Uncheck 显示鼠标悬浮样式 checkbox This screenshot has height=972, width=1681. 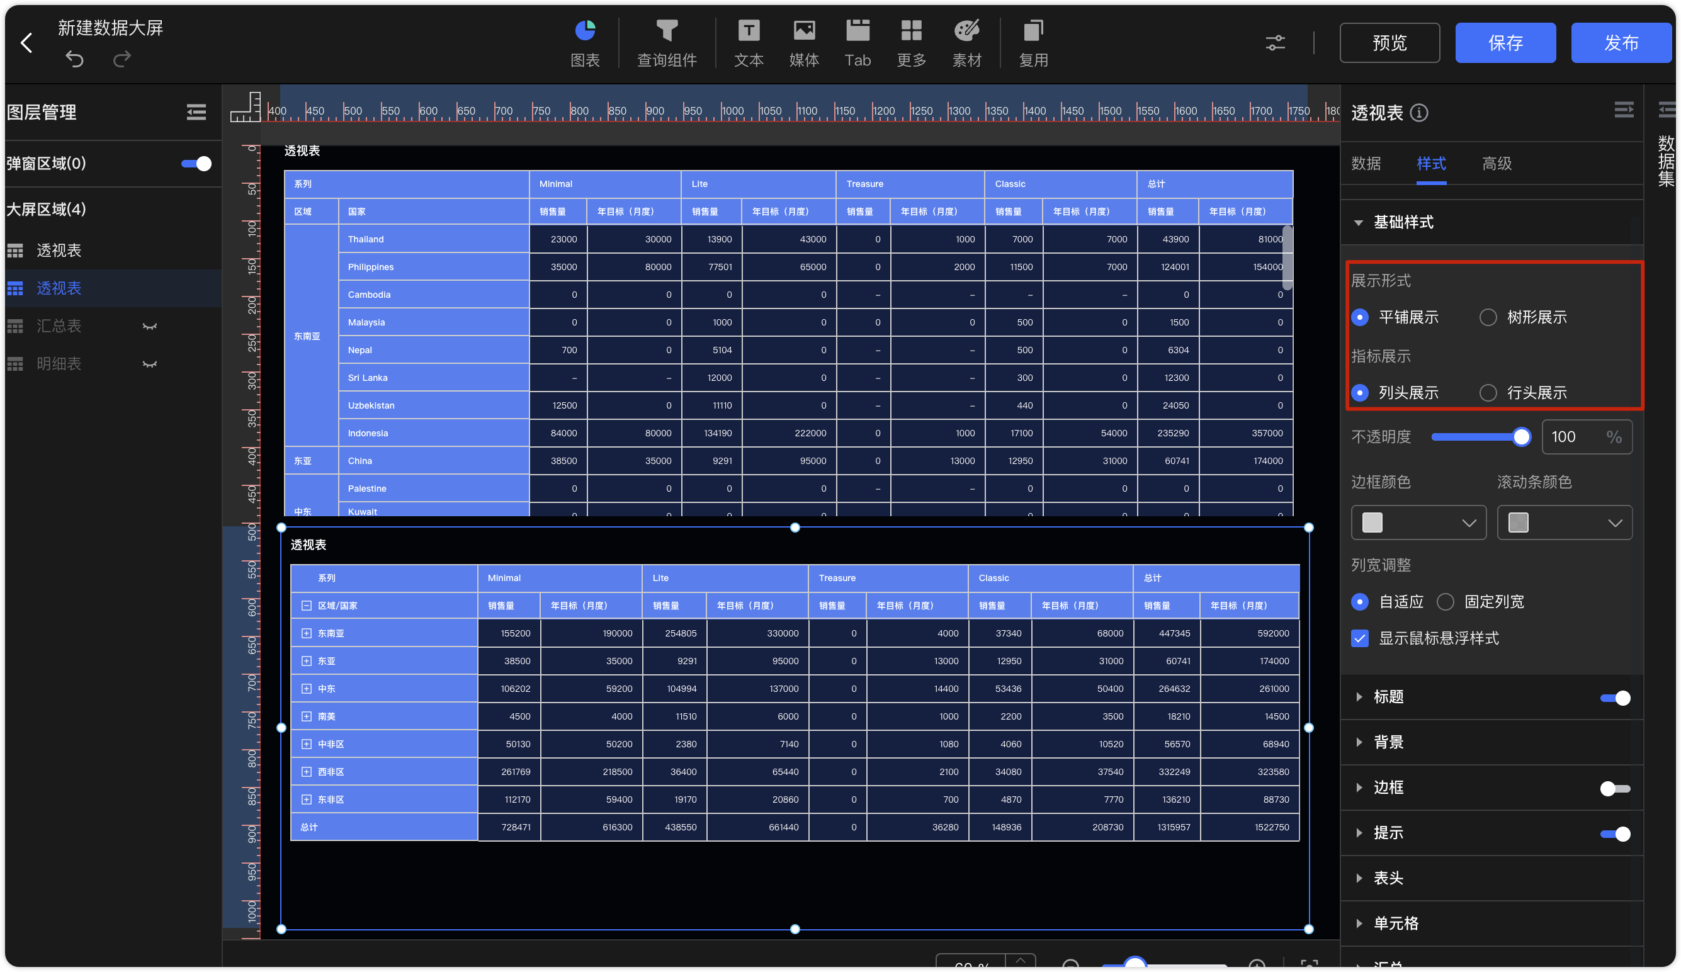[1359, 638]
